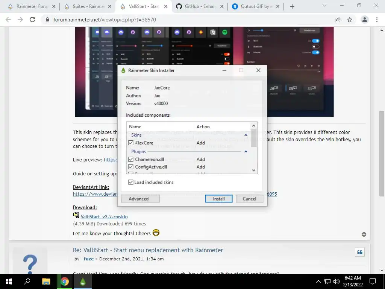Open network status tray icon

pyautogui.click(x=327, y=281)
